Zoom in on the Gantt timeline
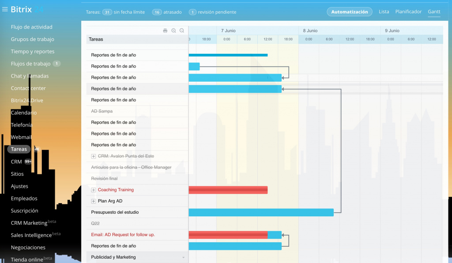Viewport: 452px width, 263px height. click(x=173, y=30)
